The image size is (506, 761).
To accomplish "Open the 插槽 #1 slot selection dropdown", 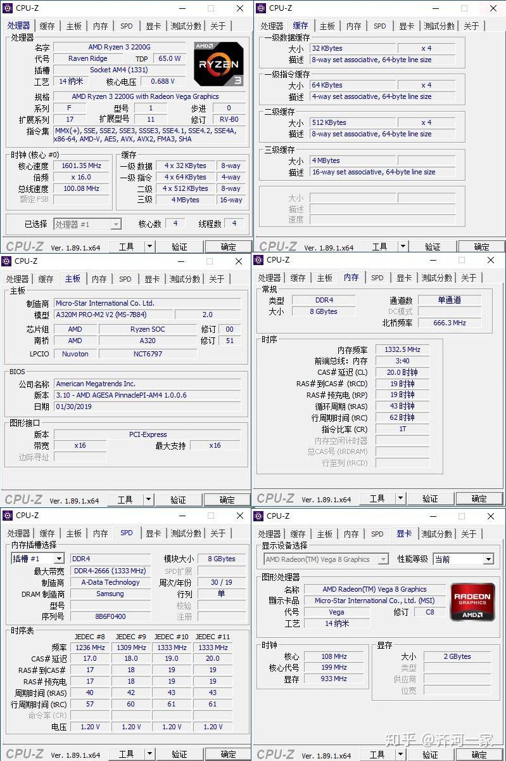I will pyautogui.click(x=58, y=559).
